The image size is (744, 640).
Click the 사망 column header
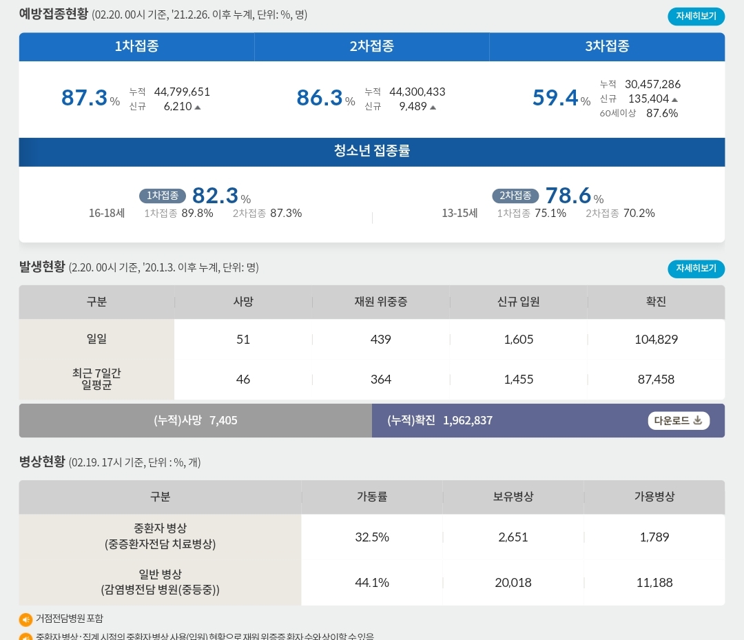[243, 302]
